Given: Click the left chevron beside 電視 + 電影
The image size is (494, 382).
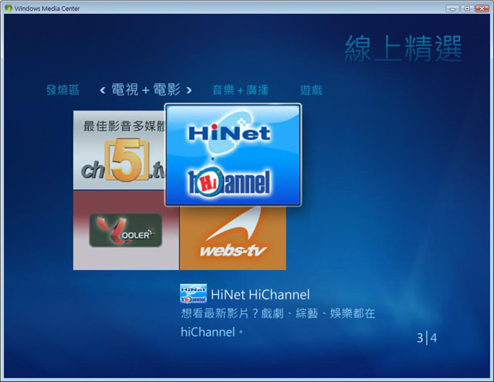Looking at the screenshot, I should [103, 91].
